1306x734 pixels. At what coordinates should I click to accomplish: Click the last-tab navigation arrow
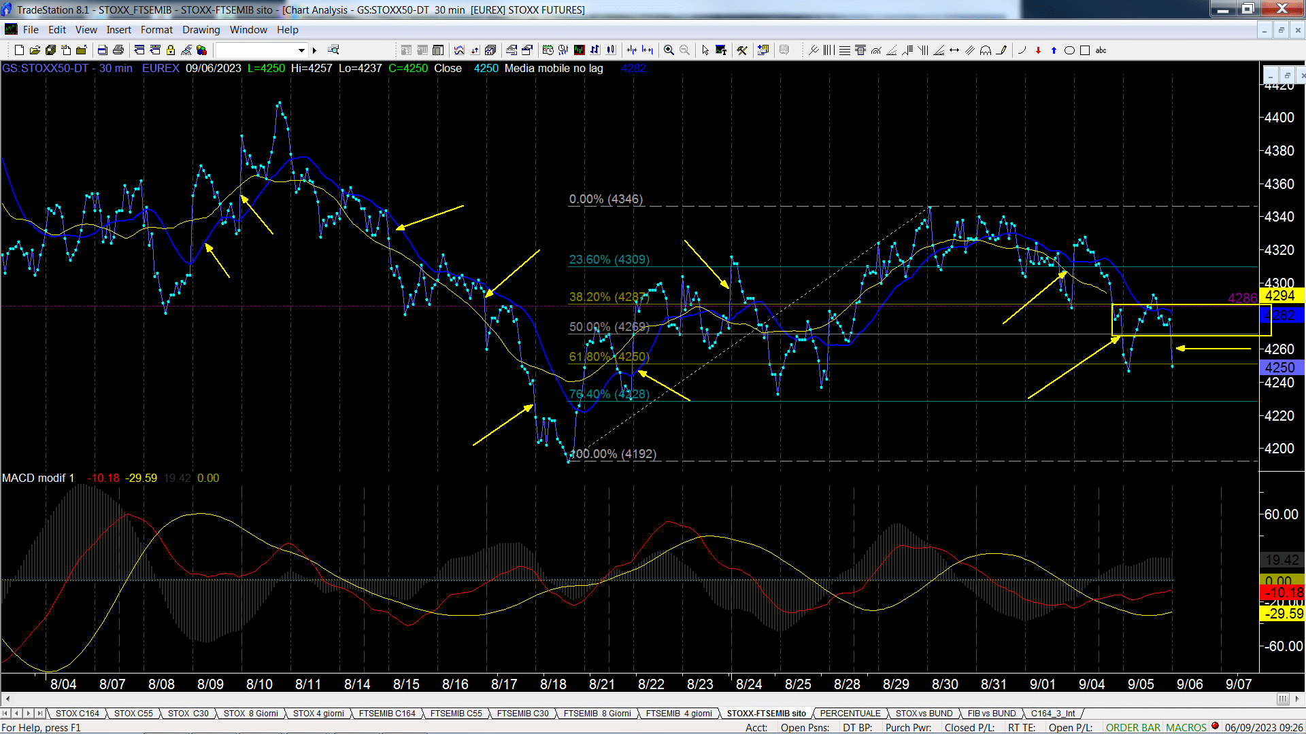pyautogui.click(x=39, y=713)
